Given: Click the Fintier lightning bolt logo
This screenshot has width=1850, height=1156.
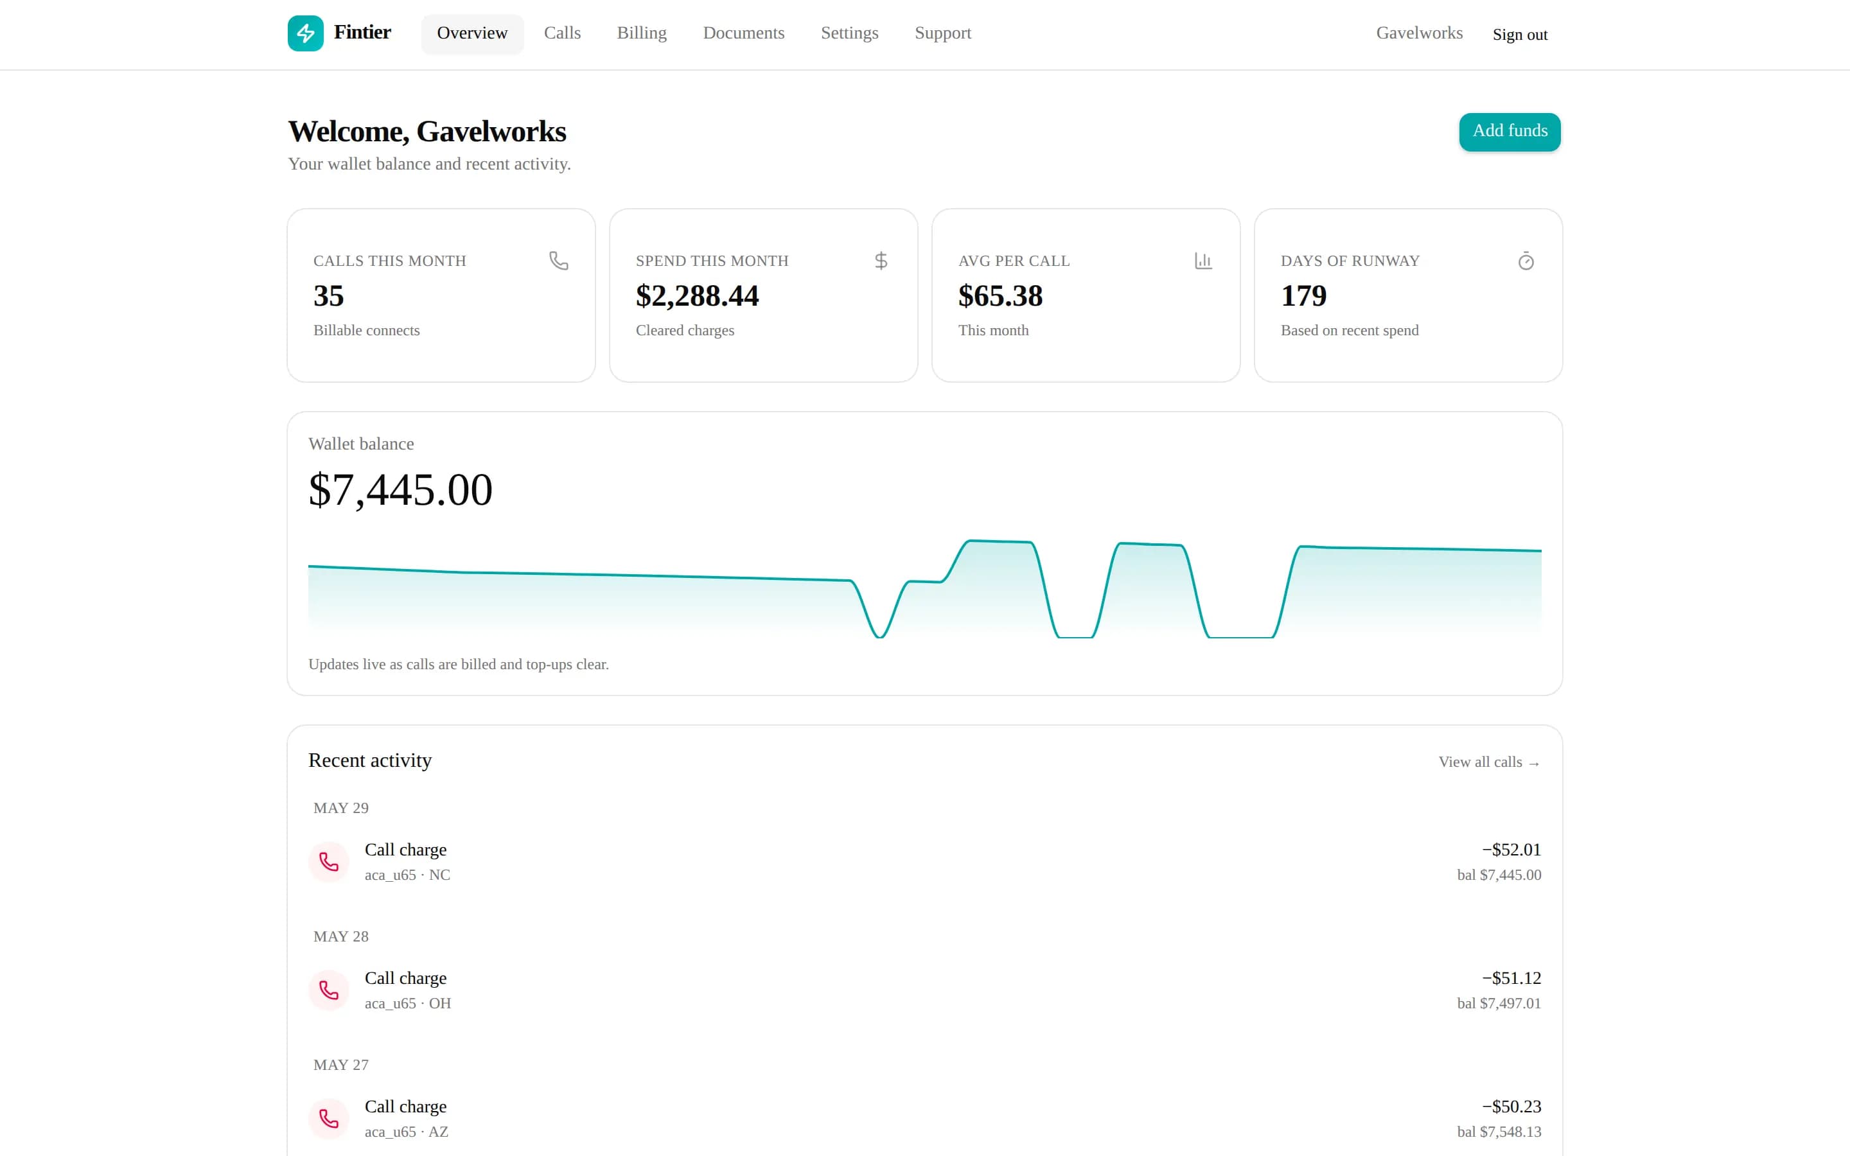Looking at the screenshot, I should pyautogui.click(x=305, y=33).
